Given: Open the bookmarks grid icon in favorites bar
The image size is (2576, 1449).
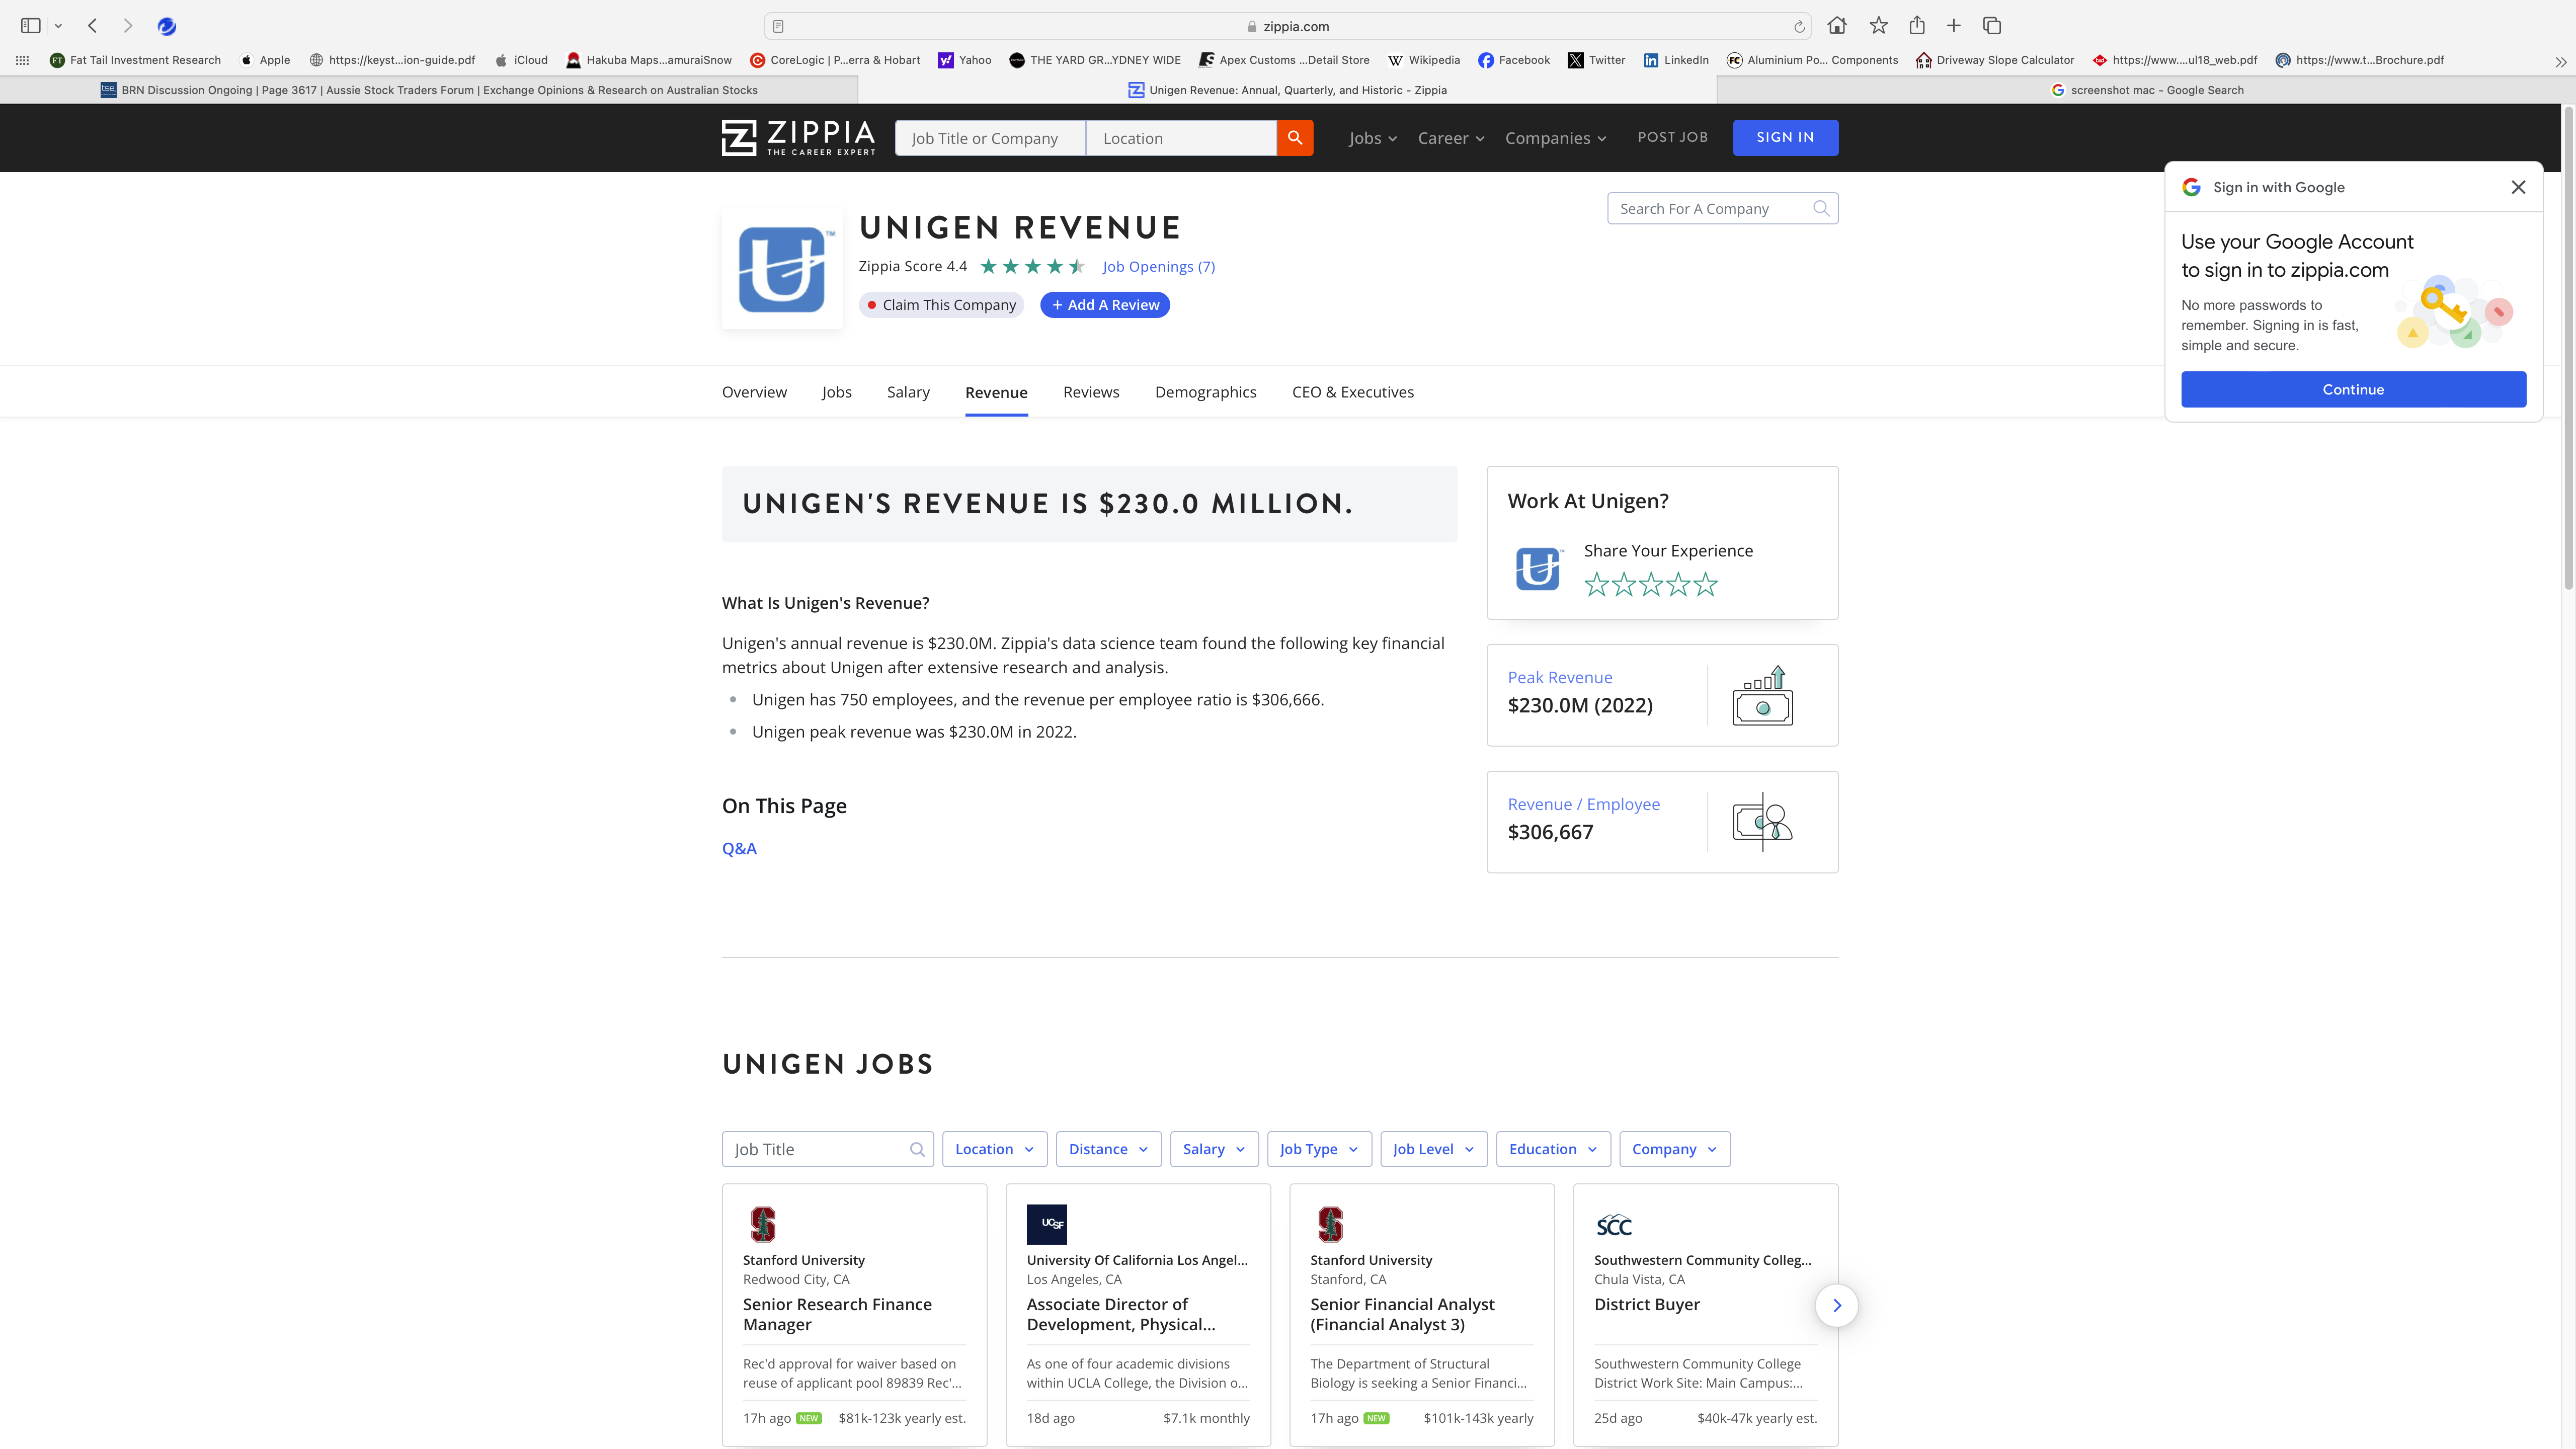Looking at the screenshot, I should (x=22, y=61).
